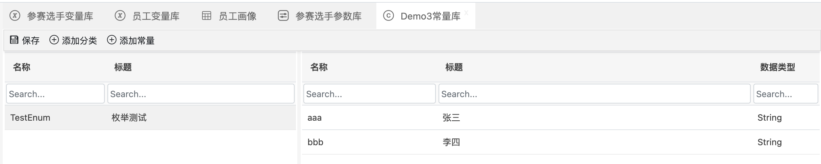Click the String type cell for bbb
821x164 pixels.
[x=769, y=142]
